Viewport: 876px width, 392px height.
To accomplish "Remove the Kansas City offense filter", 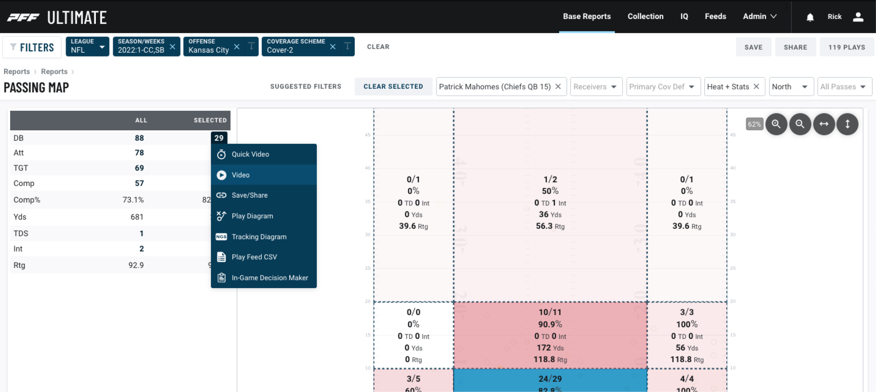I will pos(237,46).
